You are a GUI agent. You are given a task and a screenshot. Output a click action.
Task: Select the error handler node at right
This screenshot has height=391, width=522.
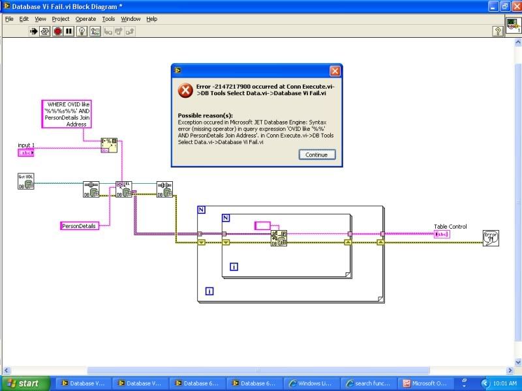point(491,238)
